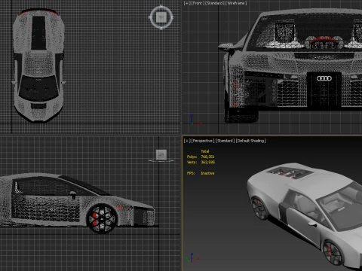Open the [Wireframe] shading menu
Image resolution: width=362 pixels, height=271 pixels.
tap(236, 3)
